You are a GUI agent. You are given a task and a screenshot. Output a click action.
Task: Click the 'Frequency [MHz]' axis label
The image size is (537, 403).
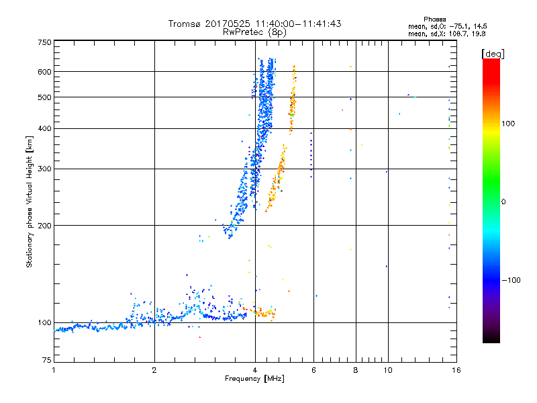254,379
